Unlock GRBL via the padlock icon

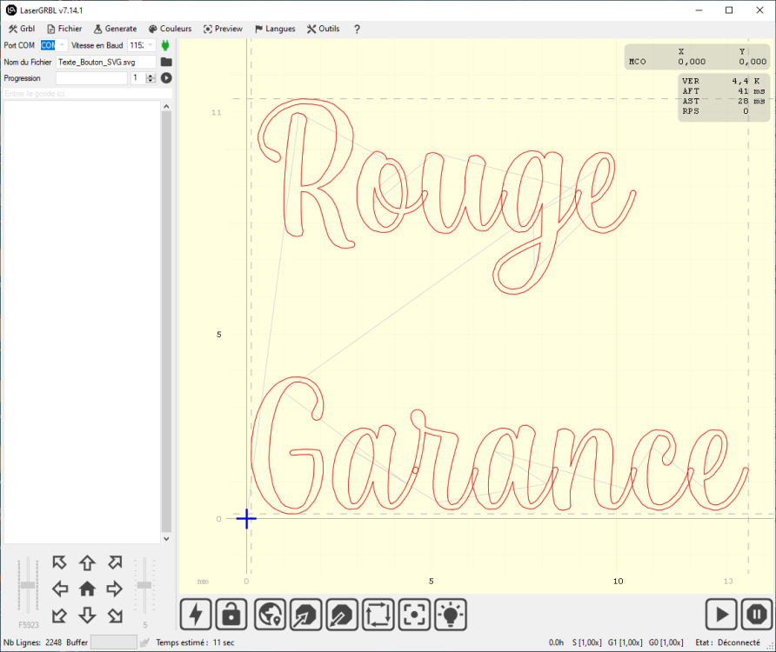point(231,615)
